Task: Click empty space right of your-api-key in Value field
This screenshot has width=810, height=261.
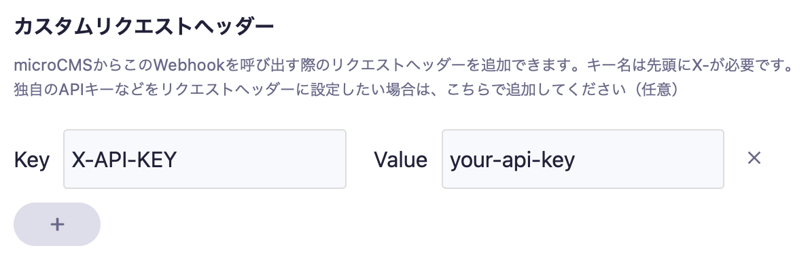Action: coord(648,159)
